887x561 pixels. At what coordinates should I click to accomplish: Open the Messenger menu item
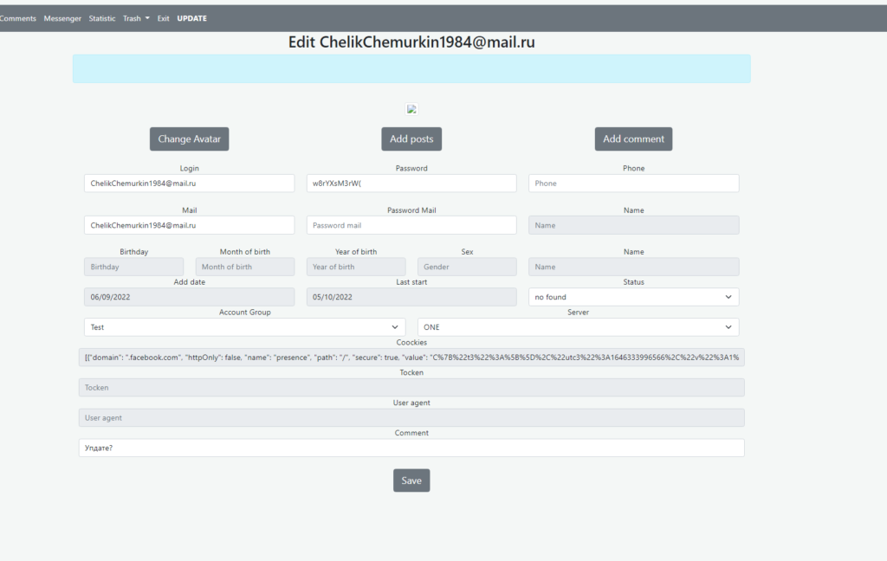click(62, 18)
